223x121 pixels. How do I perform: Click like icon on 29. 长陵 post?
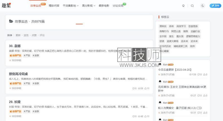pyautogui.click(x=146, y=117)
